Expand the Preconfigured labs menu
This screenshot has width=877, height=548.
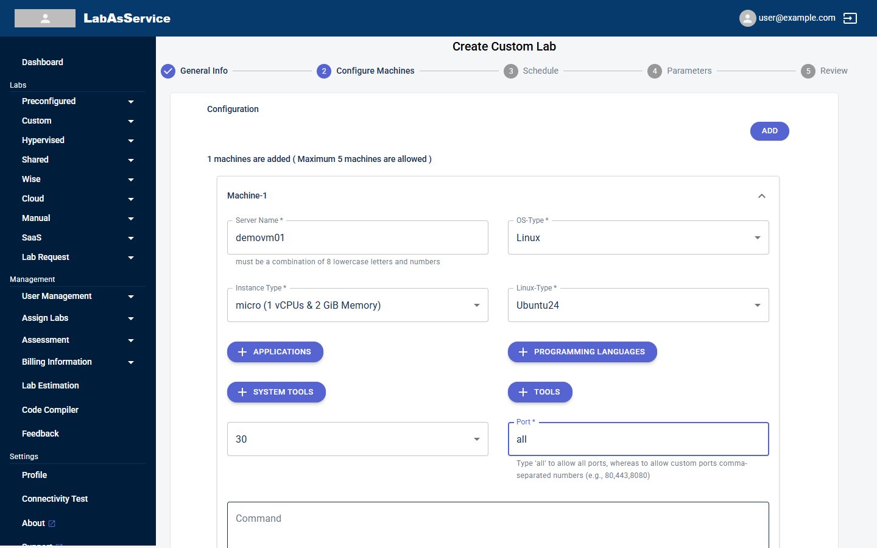(x=77, y=101)
